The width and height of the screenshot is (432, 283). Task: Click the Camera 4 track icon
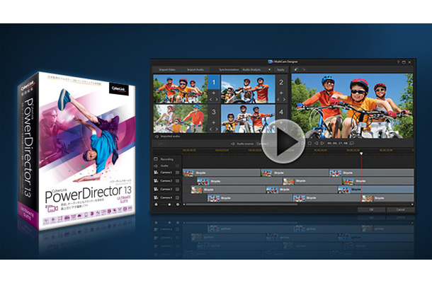(x=156, y=197)
